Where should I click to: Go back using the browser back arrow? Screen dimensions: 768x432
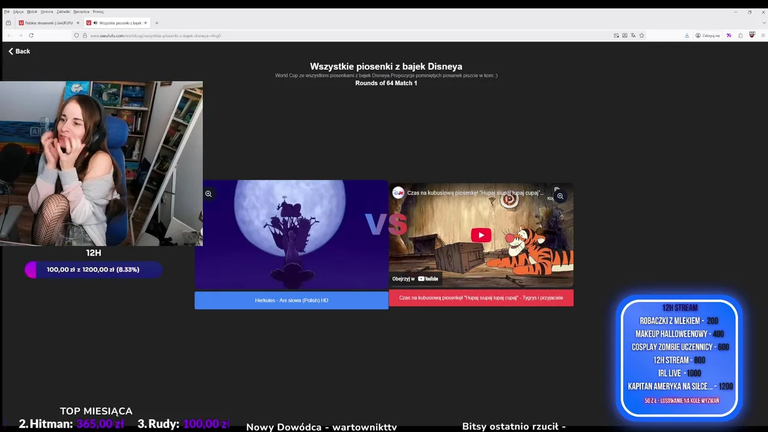click(9, 35)
